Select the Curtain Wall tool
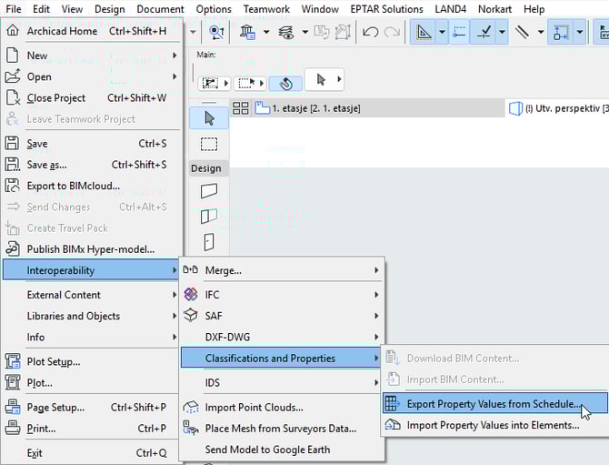The height and width of the screenshot is (465, 609). pos(209,217)
